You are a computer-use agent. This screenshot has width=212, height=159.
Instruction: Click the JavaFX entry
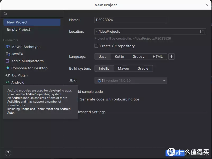32,54
